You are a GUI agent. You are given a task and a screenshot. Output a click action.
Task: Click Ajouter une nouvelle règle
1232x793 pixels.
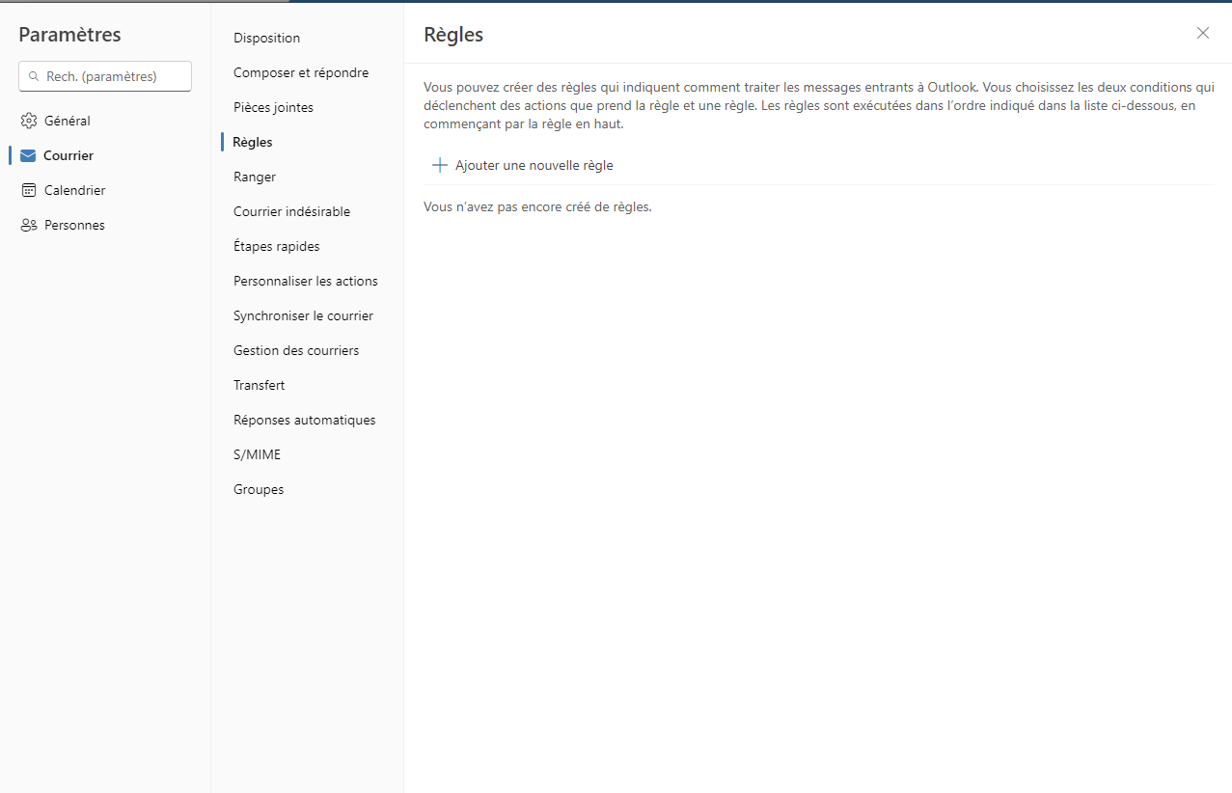pos(534,165)
